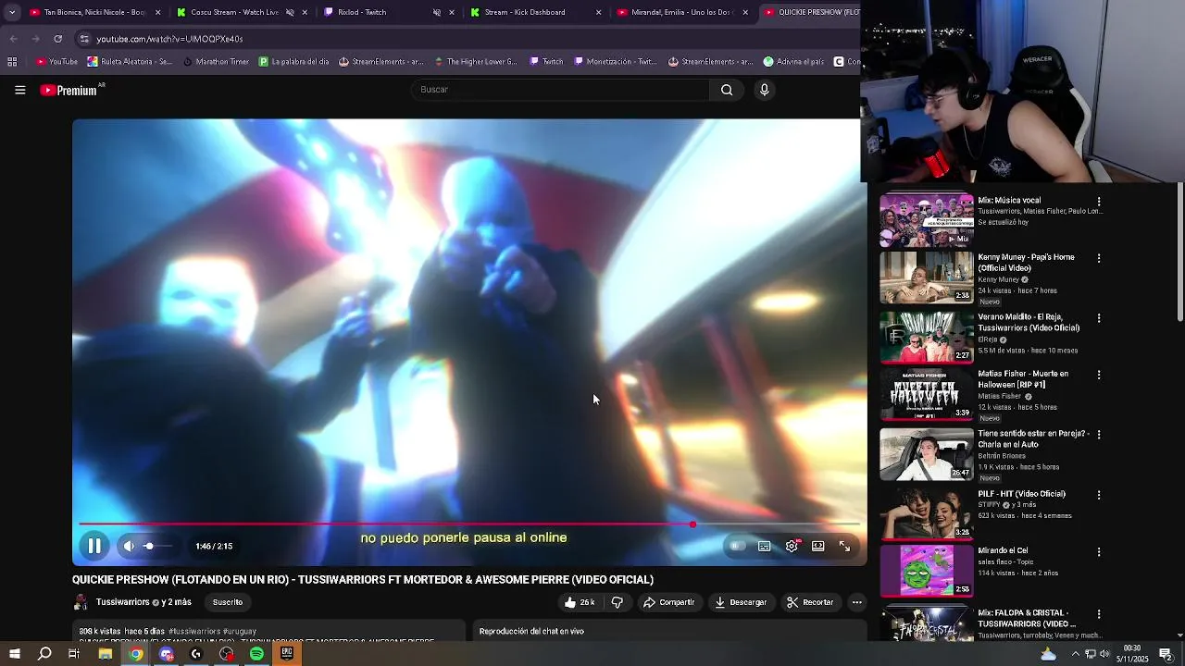Open Matias Fisher Muerte en Halloween video
Viewport: 1185px width, 666px height.
pyautogui.click(x=926, y=394)
